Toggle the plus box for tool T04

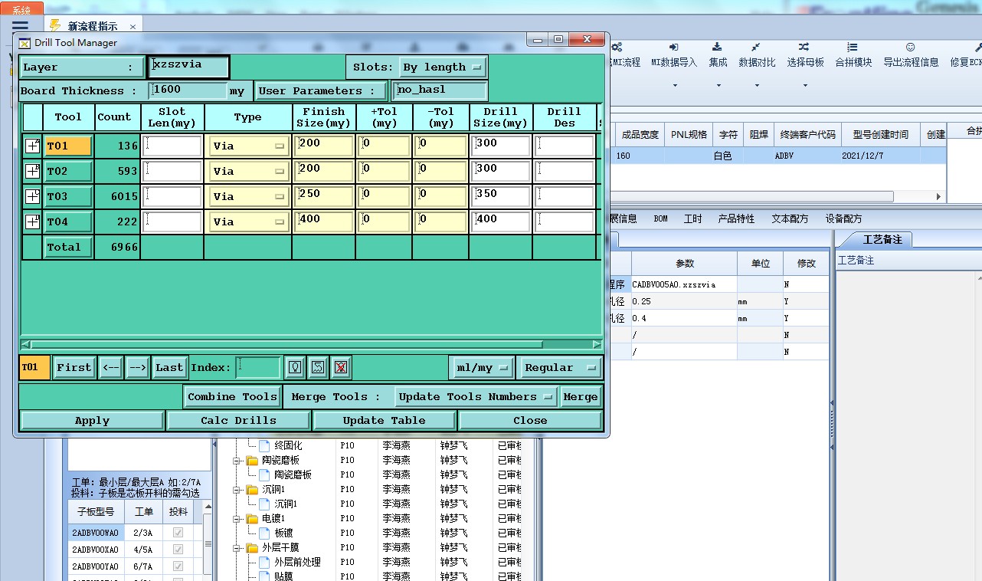32,222
